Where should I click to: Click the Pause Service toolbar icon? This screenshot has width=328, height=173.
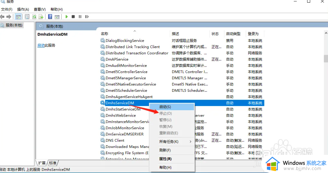click(80, 17)
